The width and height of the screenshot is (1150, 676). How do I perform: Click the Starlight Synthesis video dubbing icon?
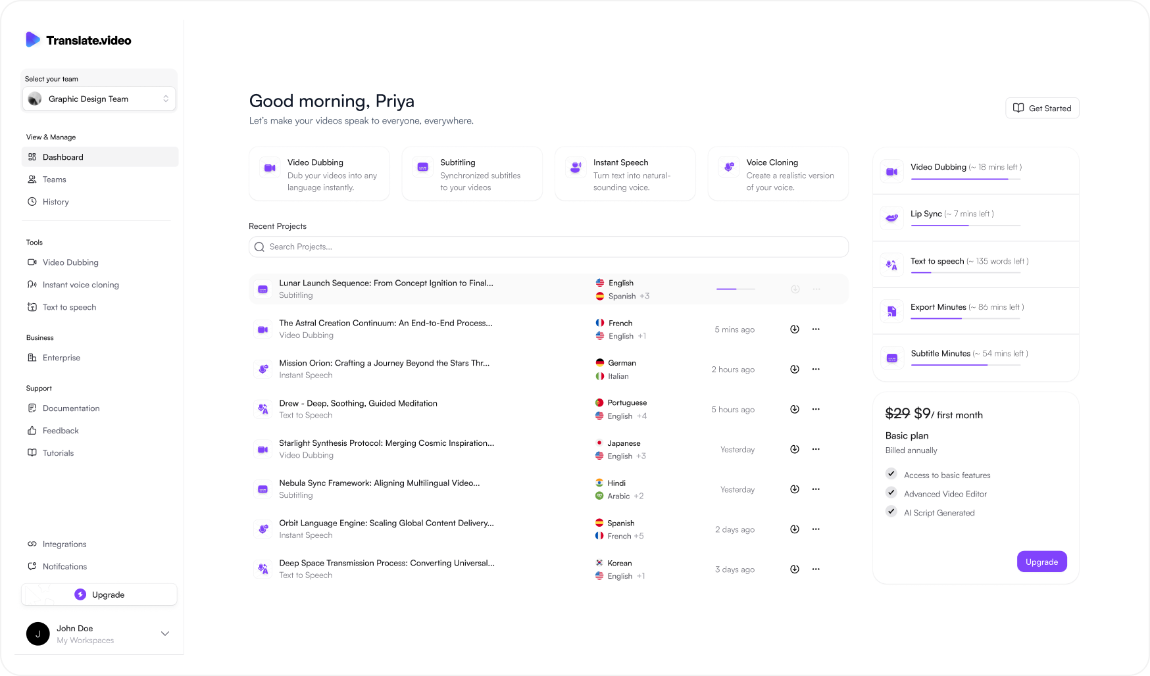[x=262, y=450]
